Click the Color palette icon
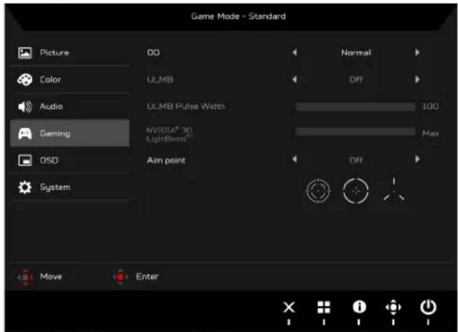 25,80
